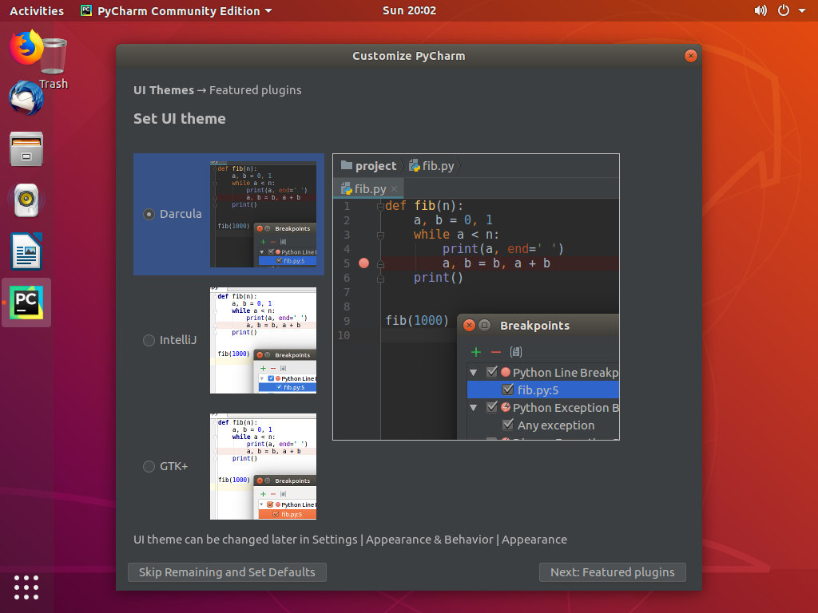Close the fib.py tab in preview

click(395, 188)
